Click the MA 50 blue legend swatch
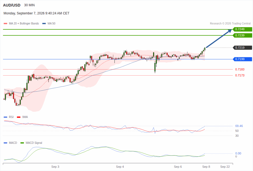 44,23
